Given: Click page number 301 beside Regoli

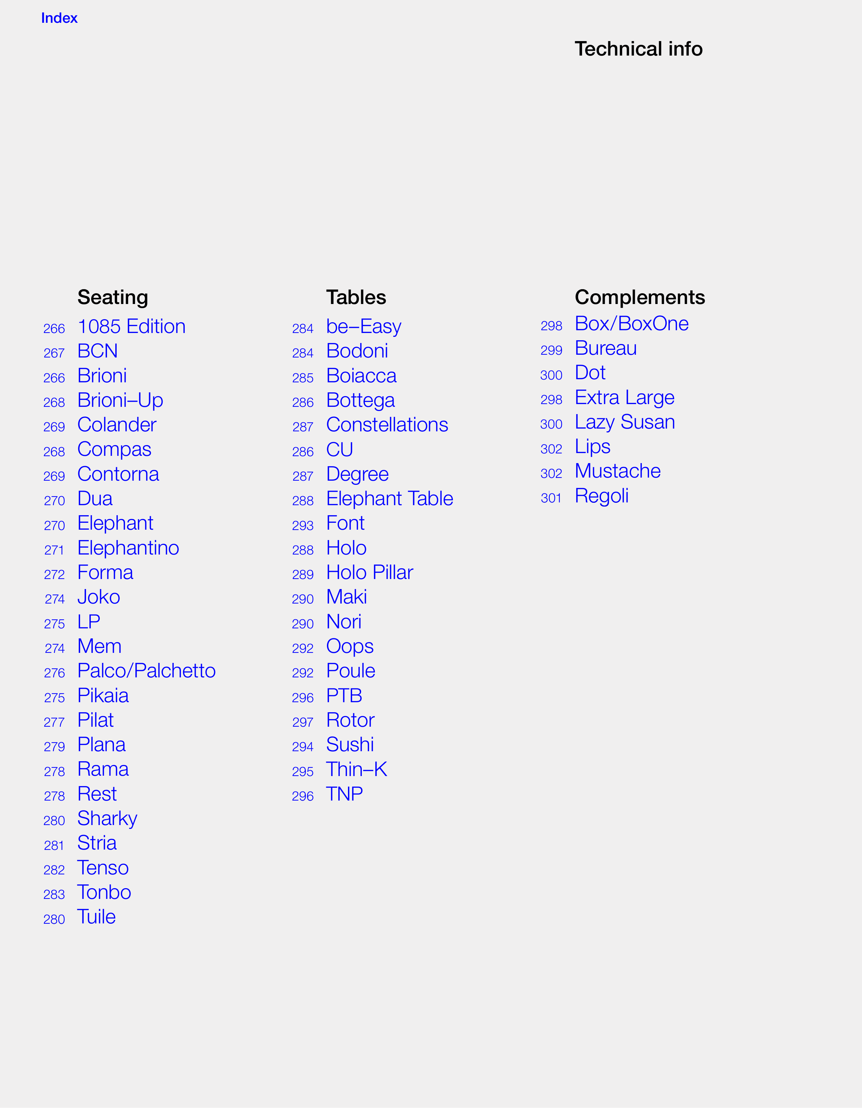Looking at the screenshot, I should pyautogui.click(x=551, y=498).
